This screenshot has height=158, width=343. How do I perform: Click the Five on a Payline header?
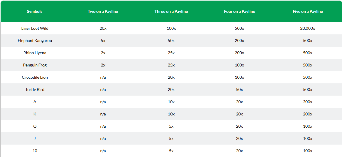click(x=308, y=12)
